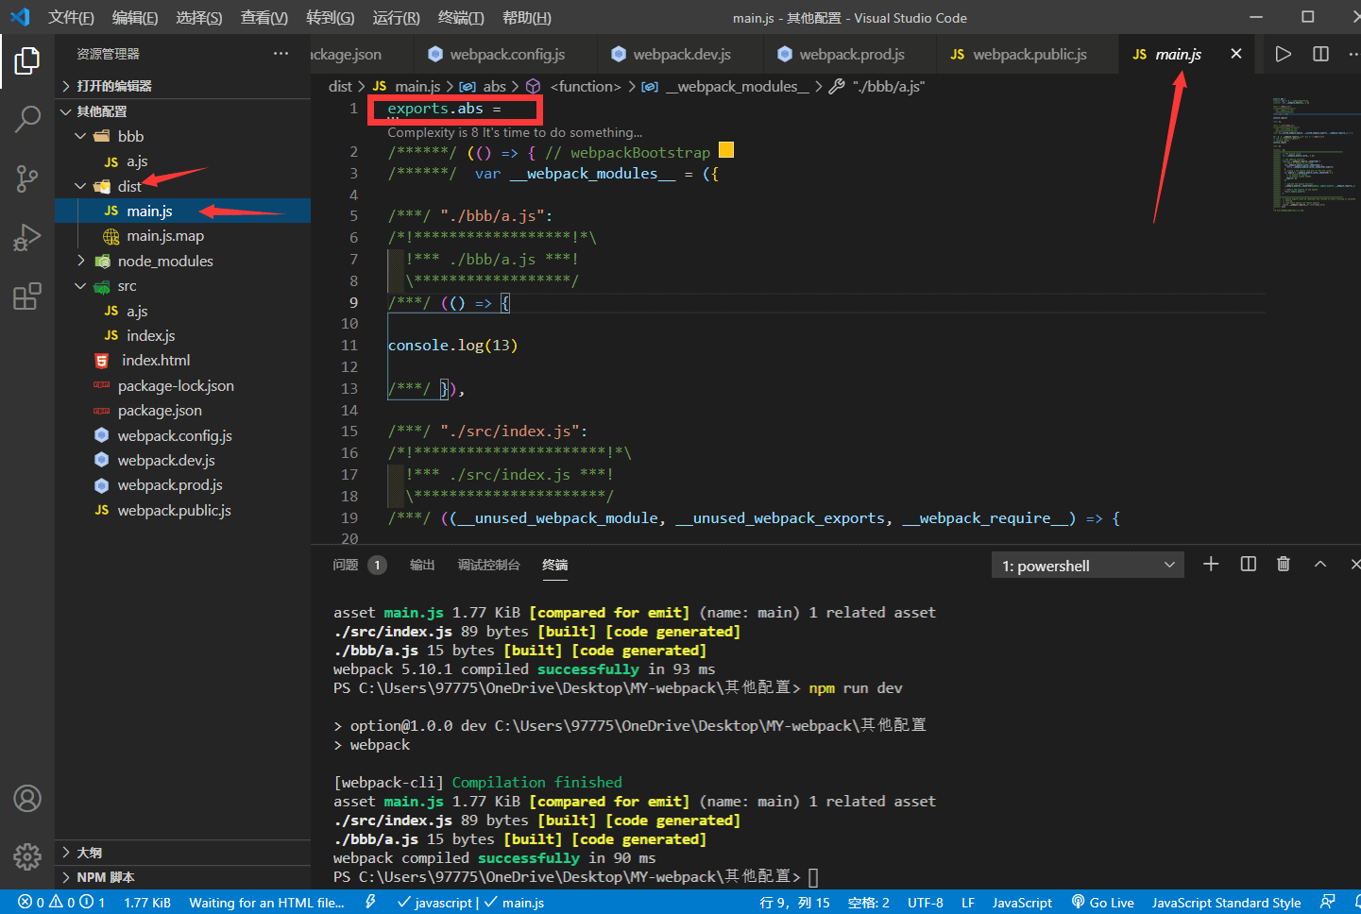The image size is (1361, 914).
Task: Switch to the 调试控制台 panel tab
Action: [488, 565]
